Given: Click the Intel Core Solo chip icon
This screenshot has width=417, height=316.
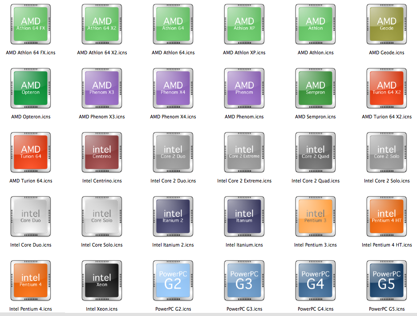Looking at the screenshot, I should tap(102, 216).
